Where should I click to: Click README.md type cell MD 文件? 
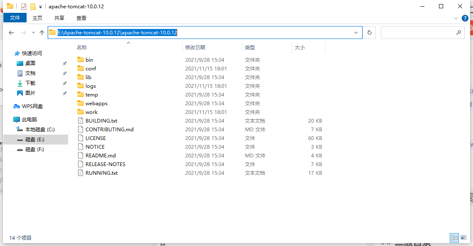point(255,155)
